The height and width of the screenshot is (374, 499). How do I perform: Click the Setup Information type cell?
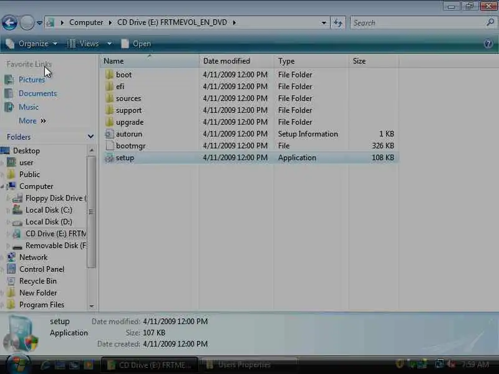308,134
